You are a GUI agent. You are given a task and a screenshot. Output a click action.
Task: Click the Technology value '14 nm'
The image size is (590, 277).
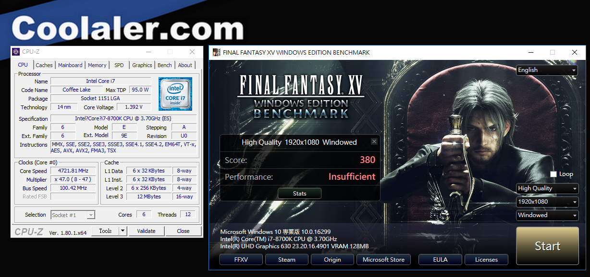coord(64,107)
